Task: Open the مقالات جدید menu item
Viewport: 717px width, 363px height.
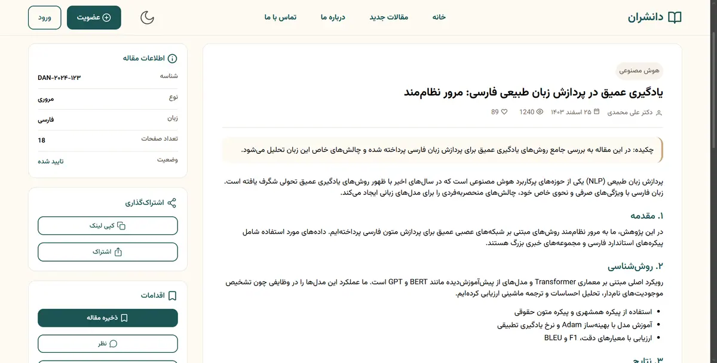Action: coord(389,17)
